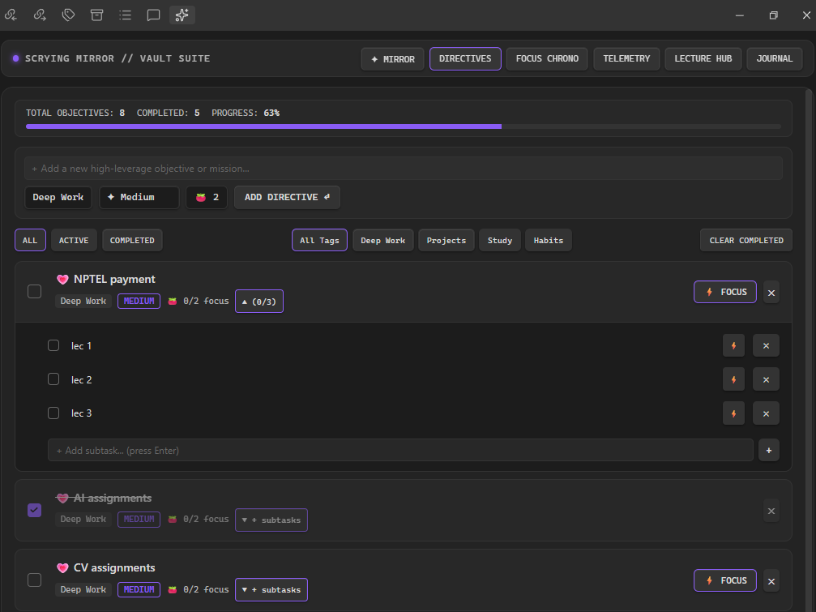Start Focus on CV assignments

tap(725, 580)
